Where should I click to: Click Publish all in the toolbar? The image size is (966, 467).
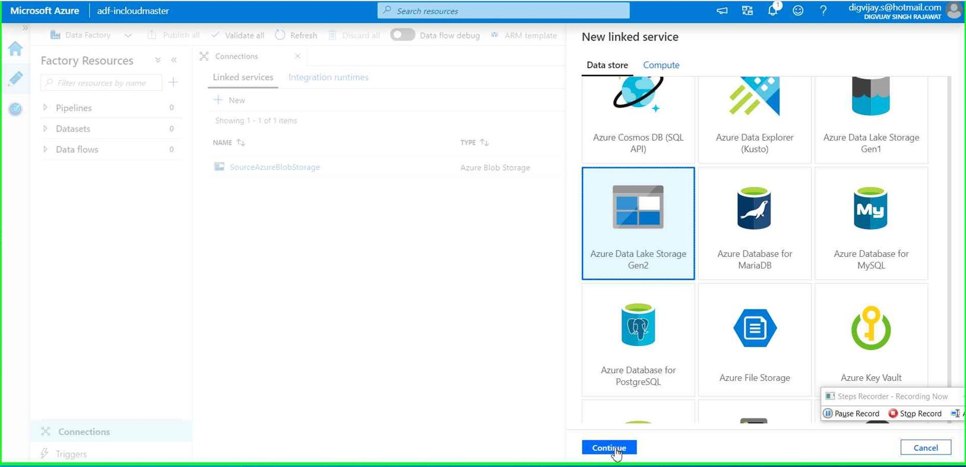173,35
